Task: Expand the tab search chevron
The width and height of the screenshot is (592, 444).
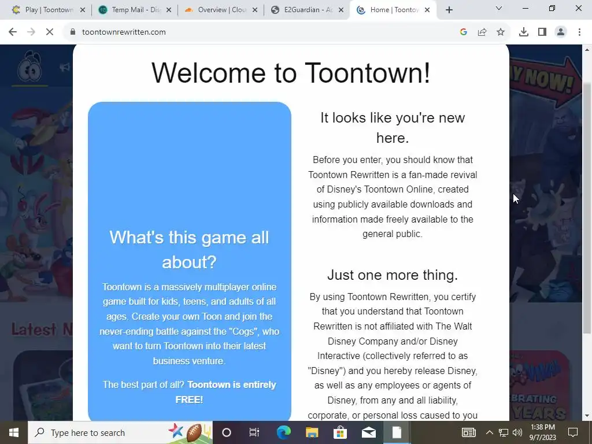Action: (x=499, y=8)
